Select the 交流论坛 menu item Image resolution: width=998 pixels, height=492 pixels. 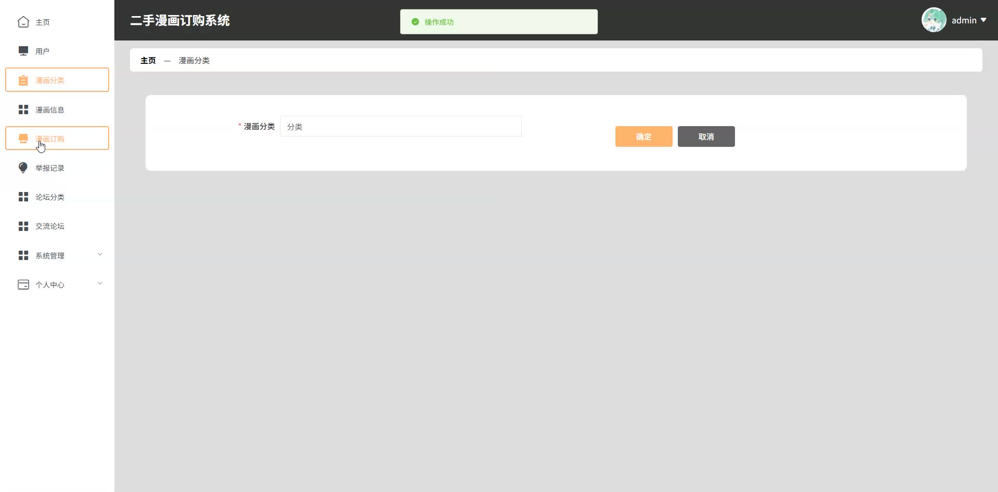pyautogui.click(x=57, y=226)
